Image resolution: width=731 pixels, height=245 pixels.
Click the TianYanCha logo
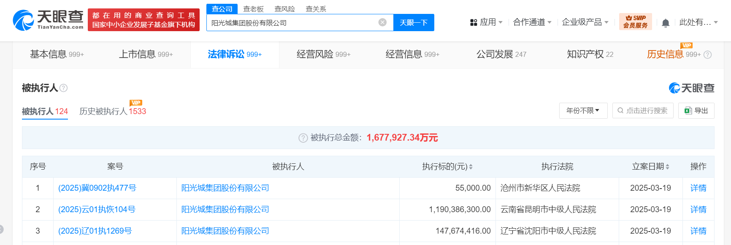click(x=48, y=20)
